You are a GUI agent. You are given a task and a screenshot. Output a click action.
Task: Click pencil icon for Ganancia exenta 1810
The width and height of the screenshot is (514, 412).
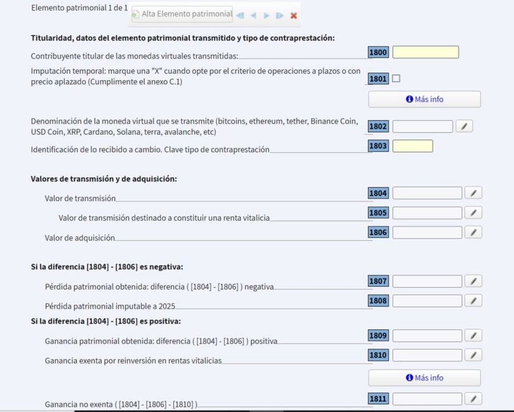(473, 355)
